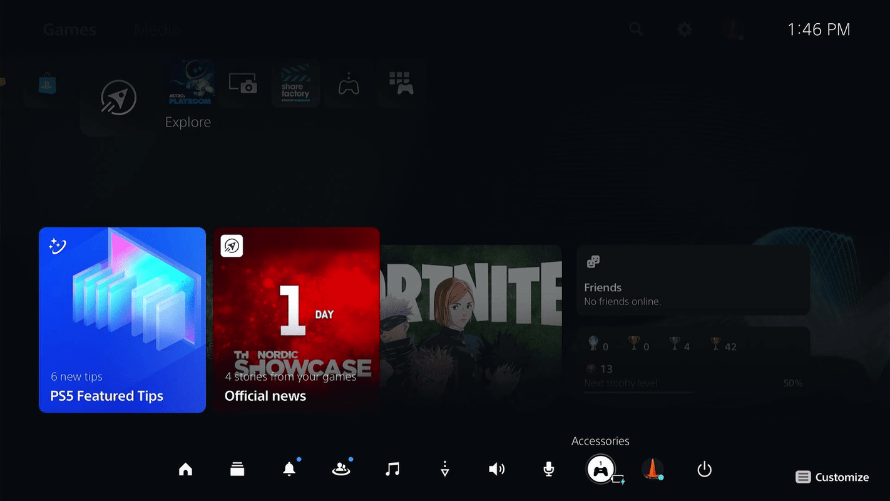Click the platinum trophy count 0
890x501 pixels.
pyautogui.click(x=605, y=346)
